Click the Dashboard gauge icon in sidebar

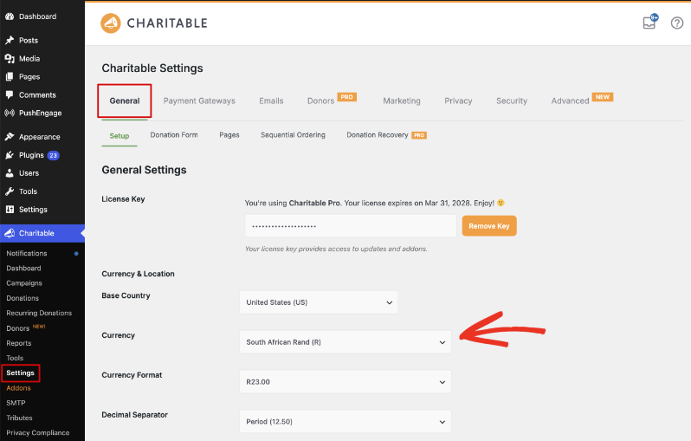[10, 16]
